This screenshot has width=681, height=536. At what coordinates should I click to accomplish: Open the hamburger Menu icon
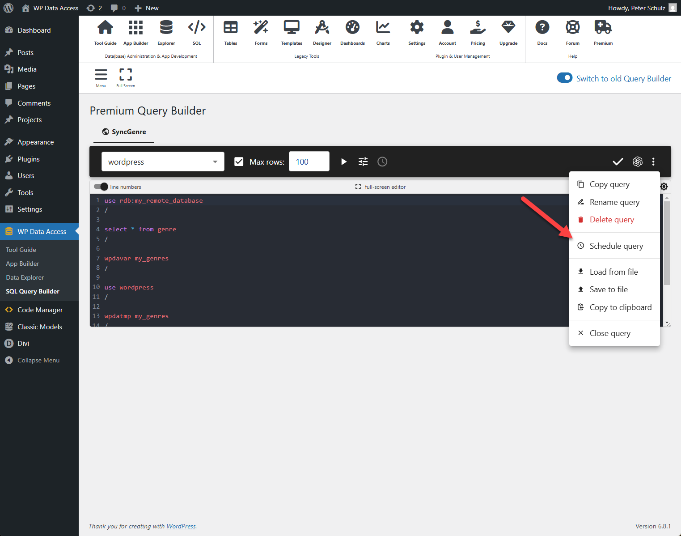101,74
